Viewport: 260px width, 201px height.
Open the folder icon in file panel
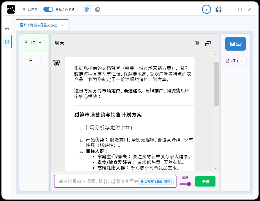34,42
